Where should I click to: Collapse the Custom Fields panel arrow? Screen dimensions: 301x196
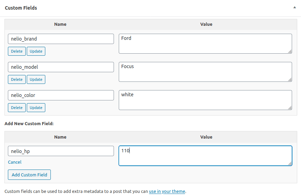tap(294, 7)
